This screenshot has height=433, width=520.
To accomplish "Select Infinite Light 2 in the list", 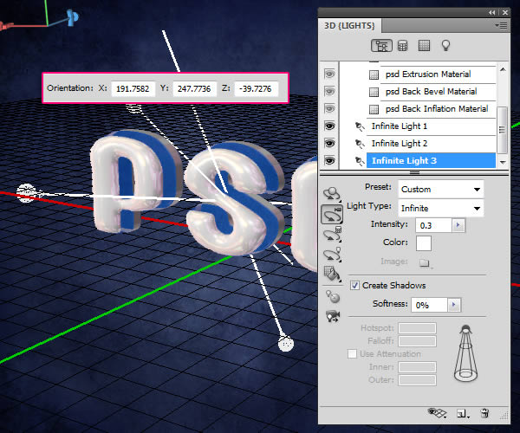I will [x=400, y=144].
